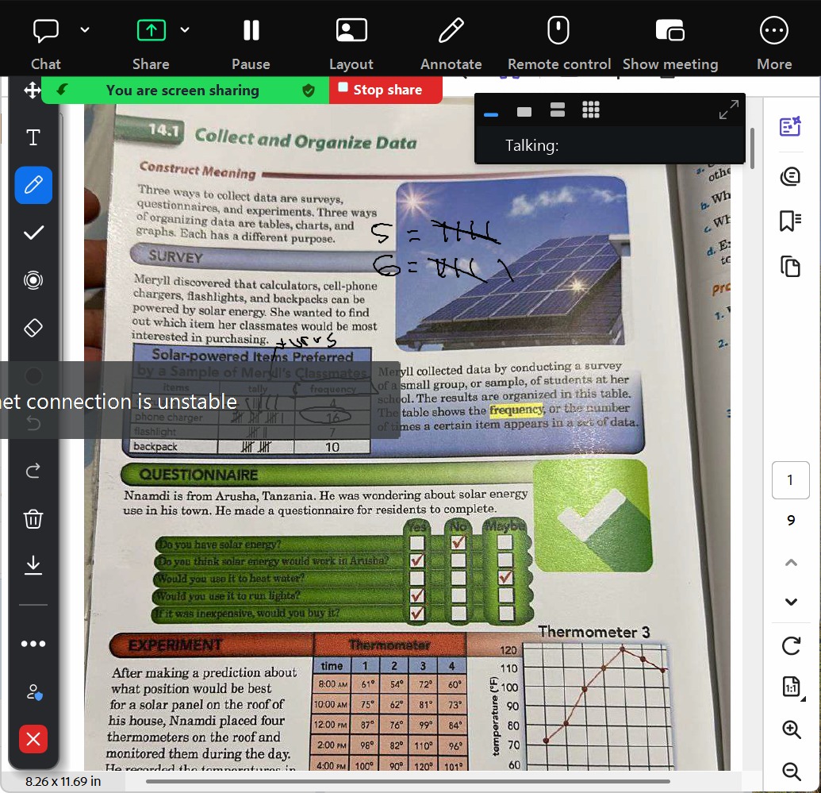Image resolution: width=821 pixels, height=793 pixels.
Task: Click the vertical scrollbar thumb
Action: pos(753,149)
